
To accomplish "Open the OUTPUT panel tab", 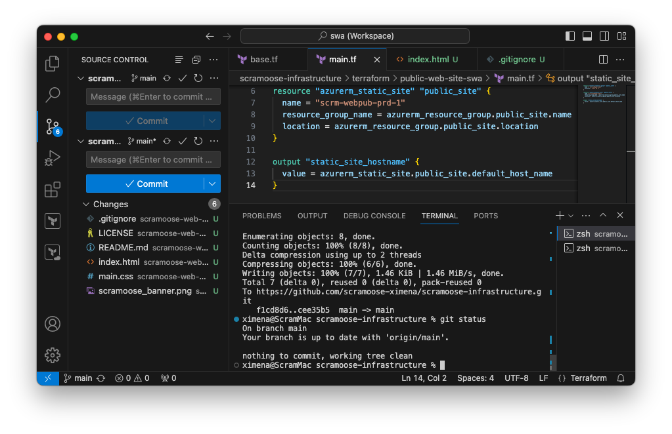I will tap(313, 216).
